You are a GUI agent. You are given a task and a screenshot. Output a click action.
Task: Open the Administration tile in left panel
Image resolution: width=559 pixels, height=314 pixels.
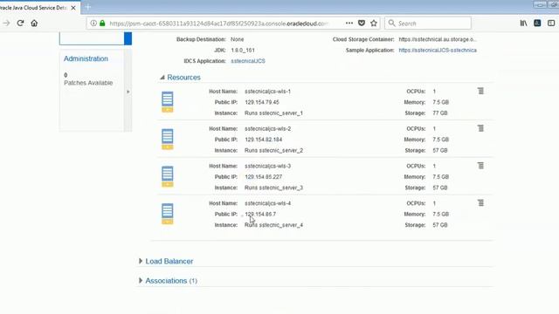click(86, 58)
